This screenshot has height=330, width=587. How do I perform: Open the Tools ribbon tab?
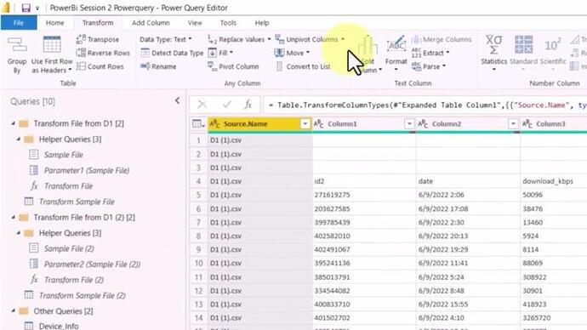point(228,23)
